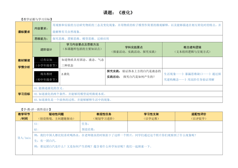Select goal 01.能描述液化的含义。
The height and width of the screenshot is (168, 238).
49,88
